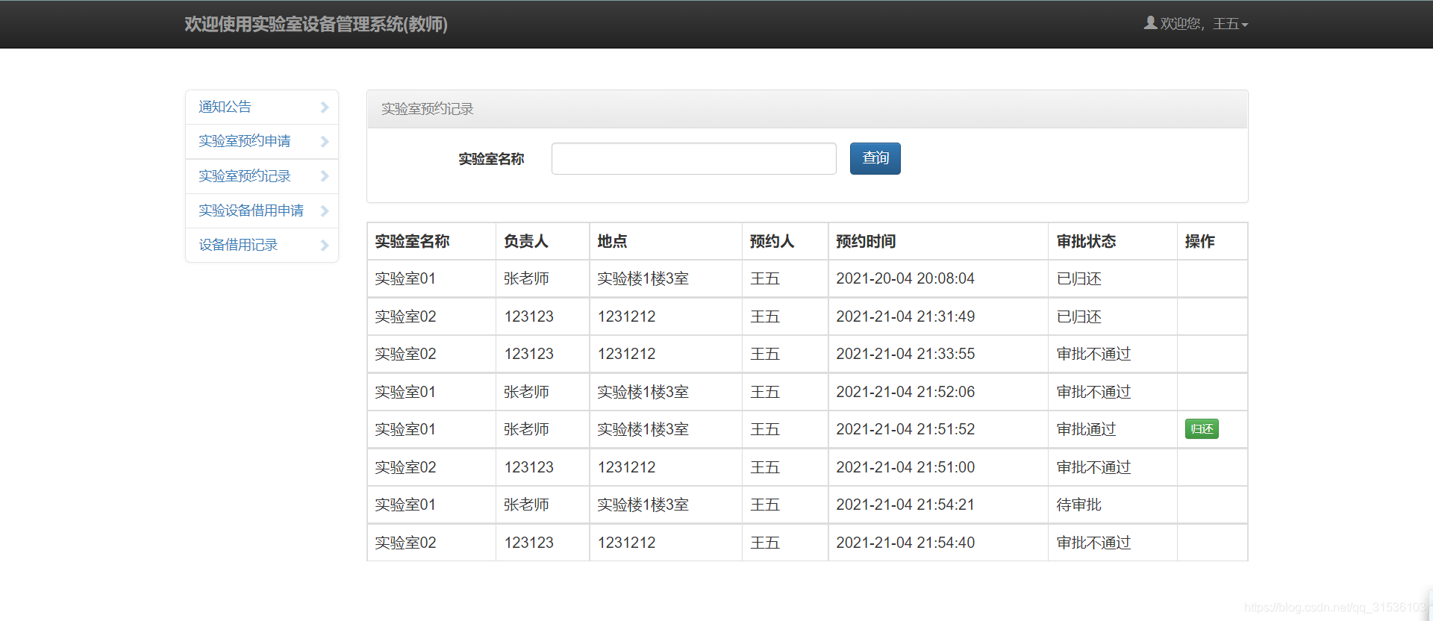Open 设备借用记录 in the sidebar
The width and height of the screenshot is (1433, 621).
click(262, 245)
